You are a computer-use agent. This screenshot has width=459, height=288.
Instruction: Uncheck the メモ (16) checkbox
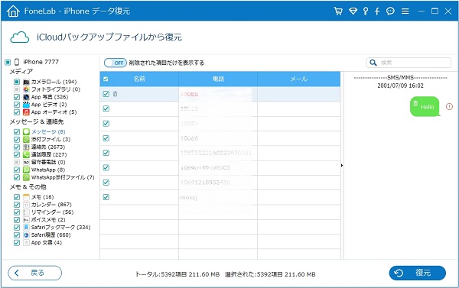[17, 197]
